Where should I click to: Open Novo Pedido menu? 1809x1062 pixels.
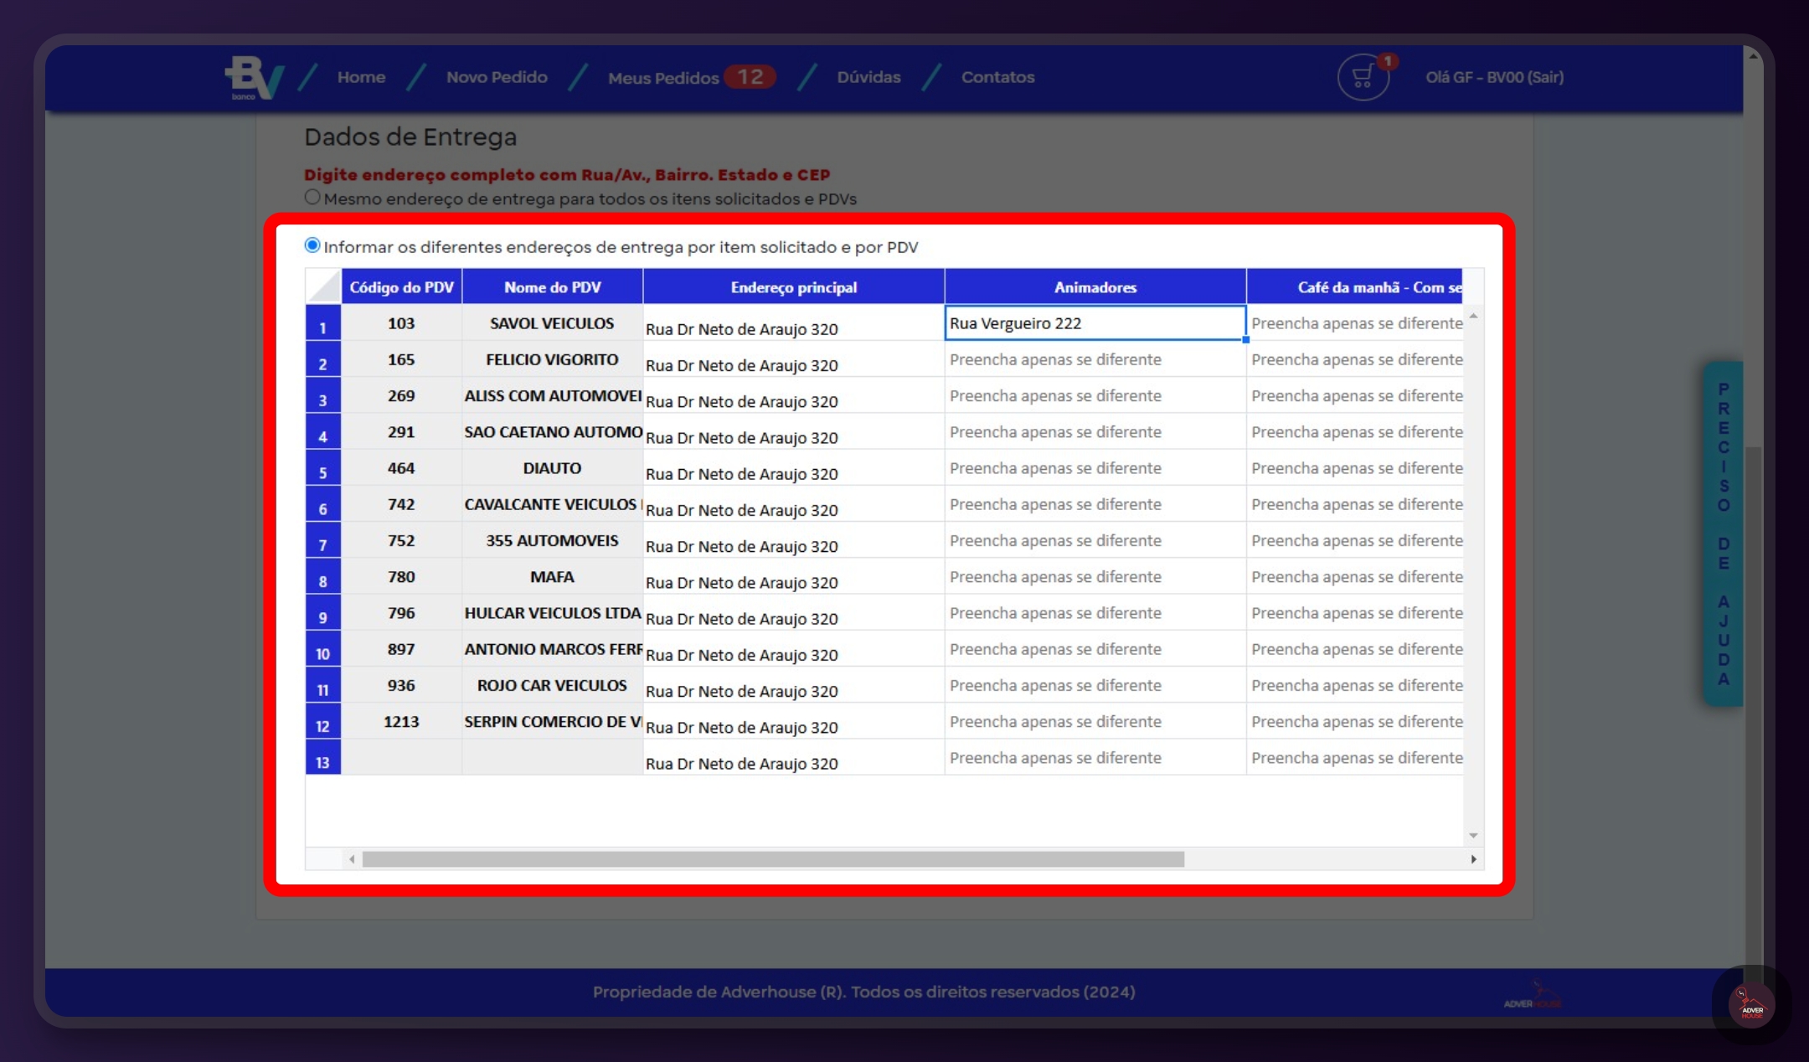(x=497, y=77)
